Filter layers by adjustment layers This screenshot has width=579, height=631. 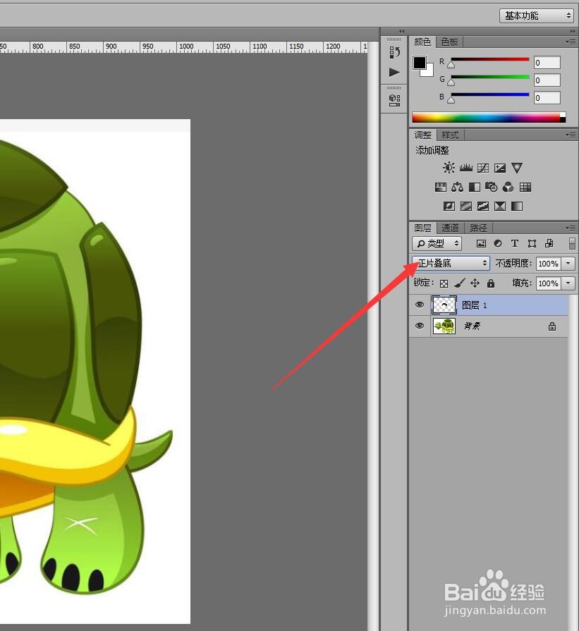click(498, 243)
